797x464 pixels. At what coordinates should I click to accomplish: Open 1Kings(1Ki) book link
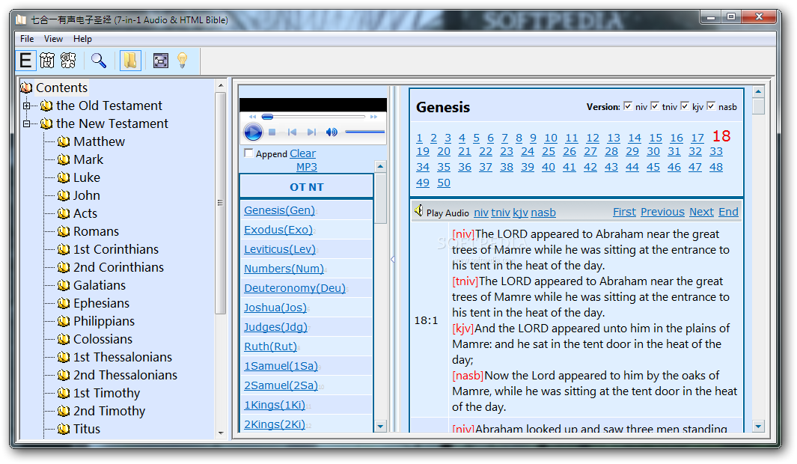(x=275, y=405)
